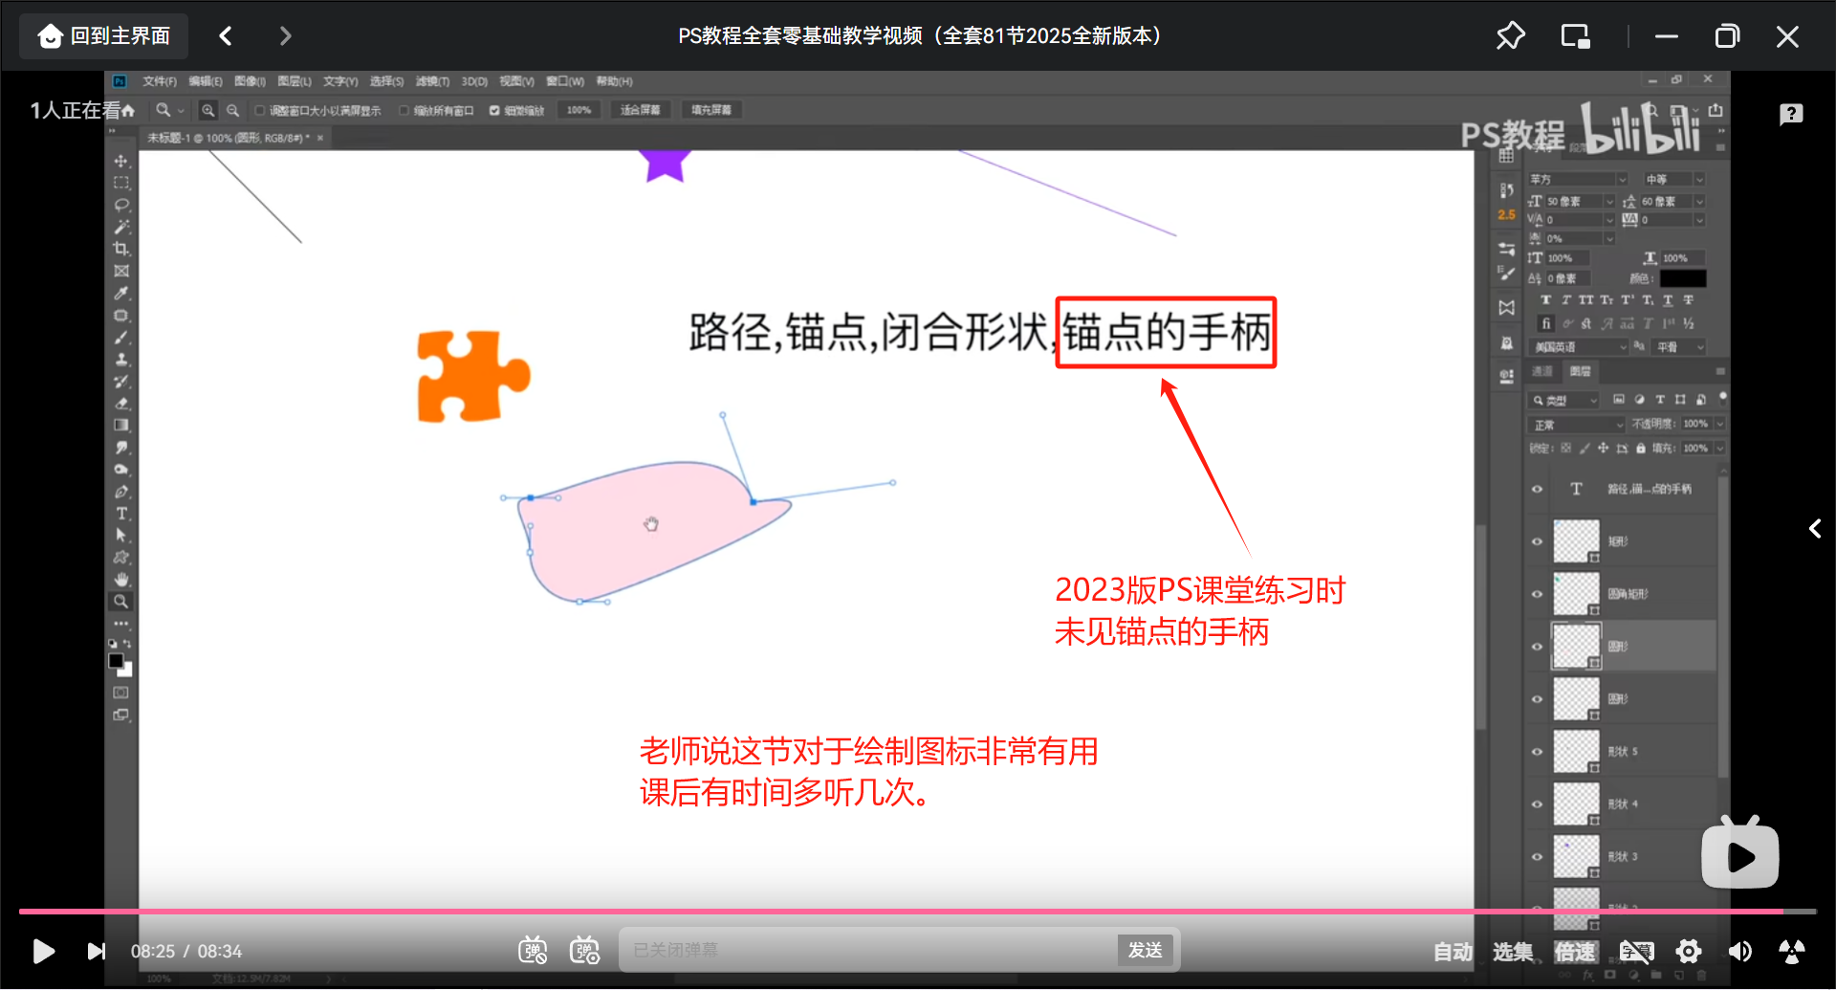Apply underline style in Character panel
The height and width of the screenshot is (990, 1836).
(1668, 300)
